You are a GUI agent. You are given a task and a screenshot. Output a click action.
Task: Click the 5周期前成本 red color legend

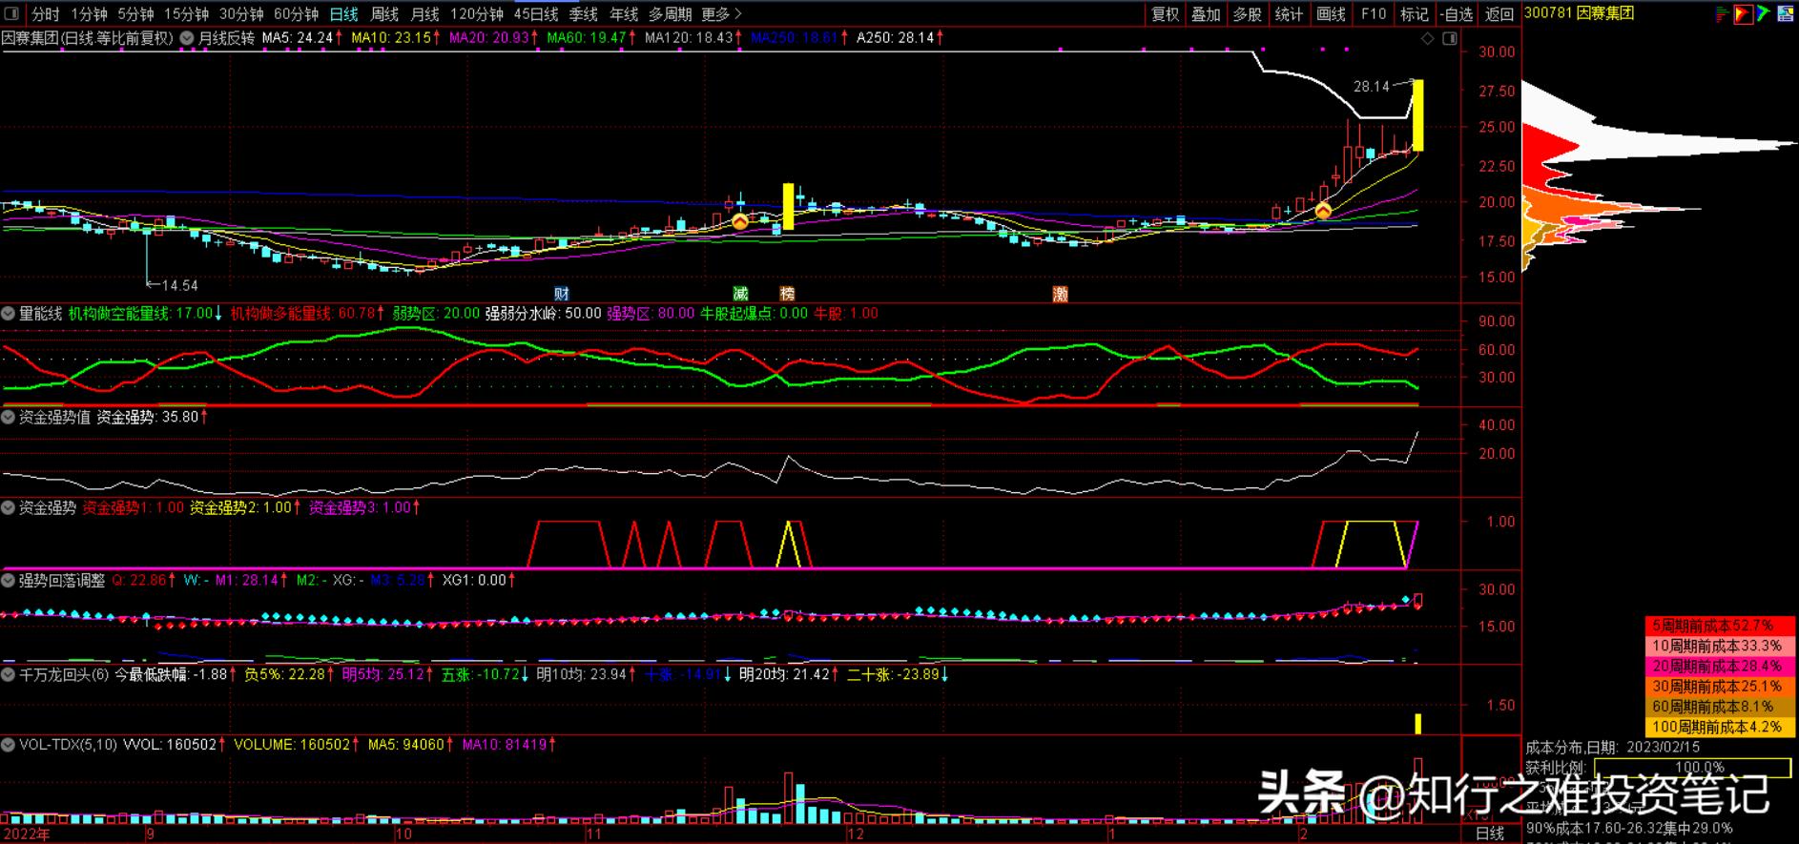1720,626
